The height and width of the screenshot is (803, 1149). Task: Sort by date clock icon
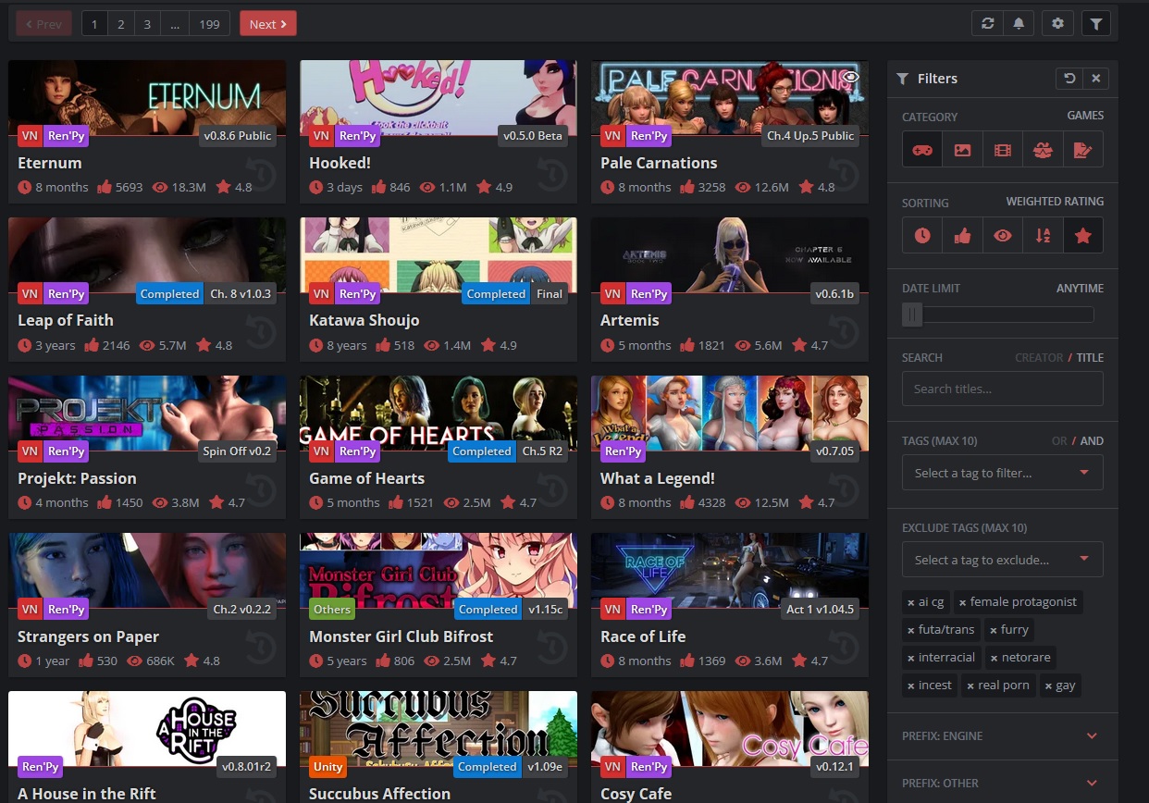point(922,235)
